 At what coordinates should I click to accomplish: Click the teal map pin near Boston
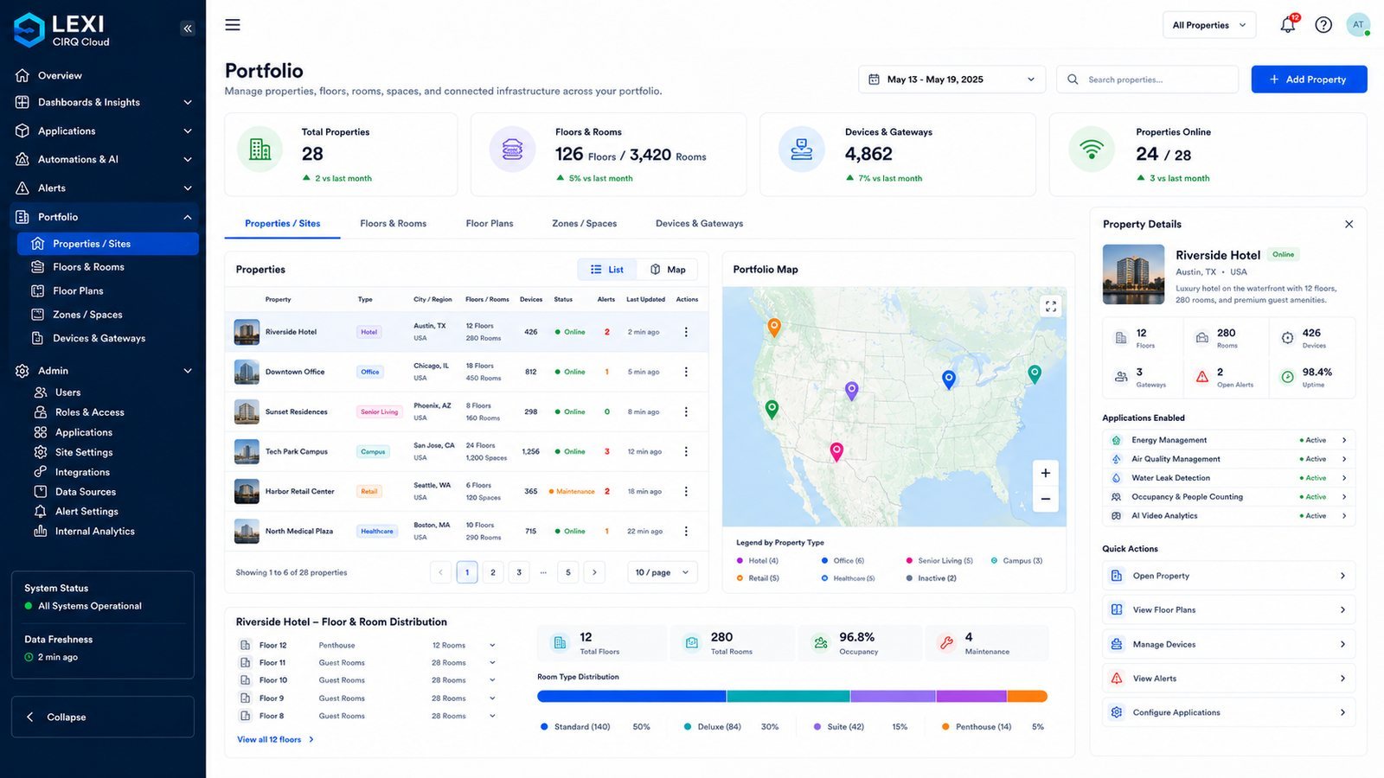click(1035, 373)
